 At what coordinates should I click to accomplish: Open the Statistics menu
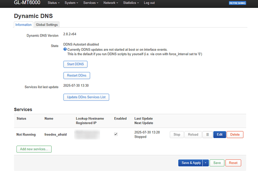pos(131,3)
